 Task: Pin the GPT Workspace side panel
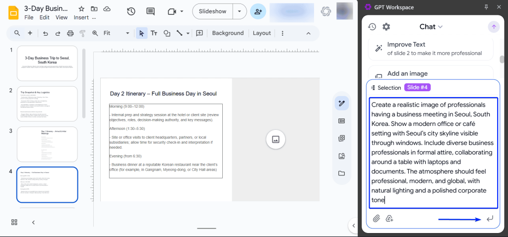pos(486,7)
